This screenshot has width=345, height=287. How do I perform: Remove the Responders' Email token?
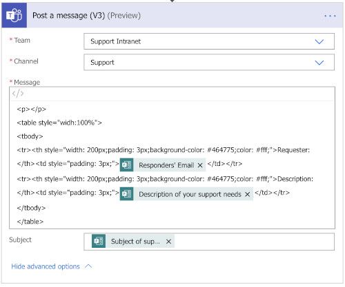pyautogui.click(x=200, y=165)
